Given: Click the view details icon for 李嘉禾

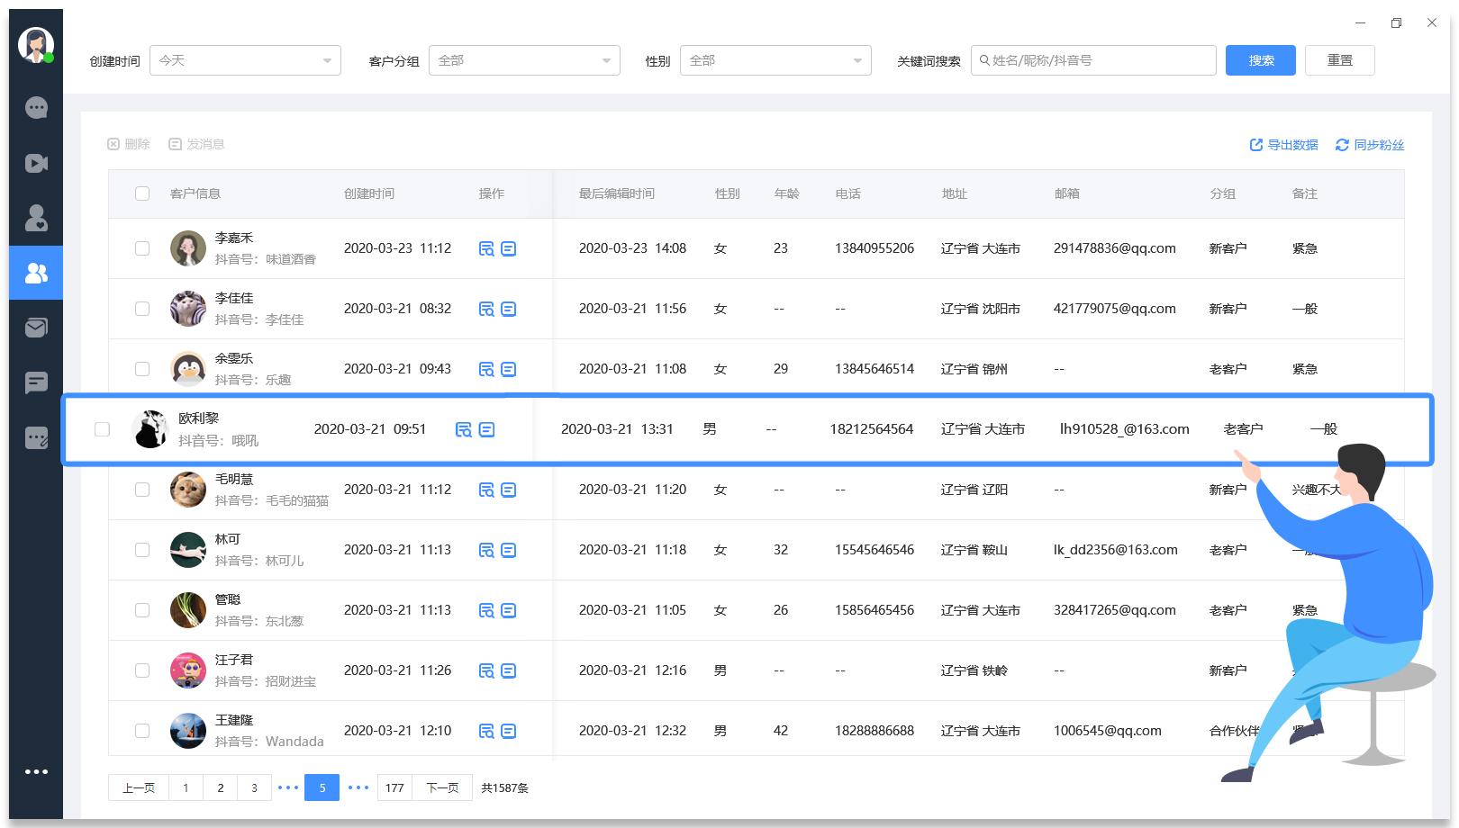Looking at the screenshot, I should point(486,248).
